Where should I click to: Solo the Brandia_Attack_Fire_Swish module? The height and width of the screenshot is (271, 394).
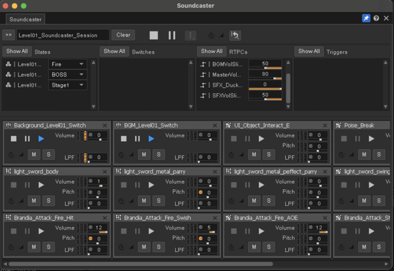[x=158, y=247]
